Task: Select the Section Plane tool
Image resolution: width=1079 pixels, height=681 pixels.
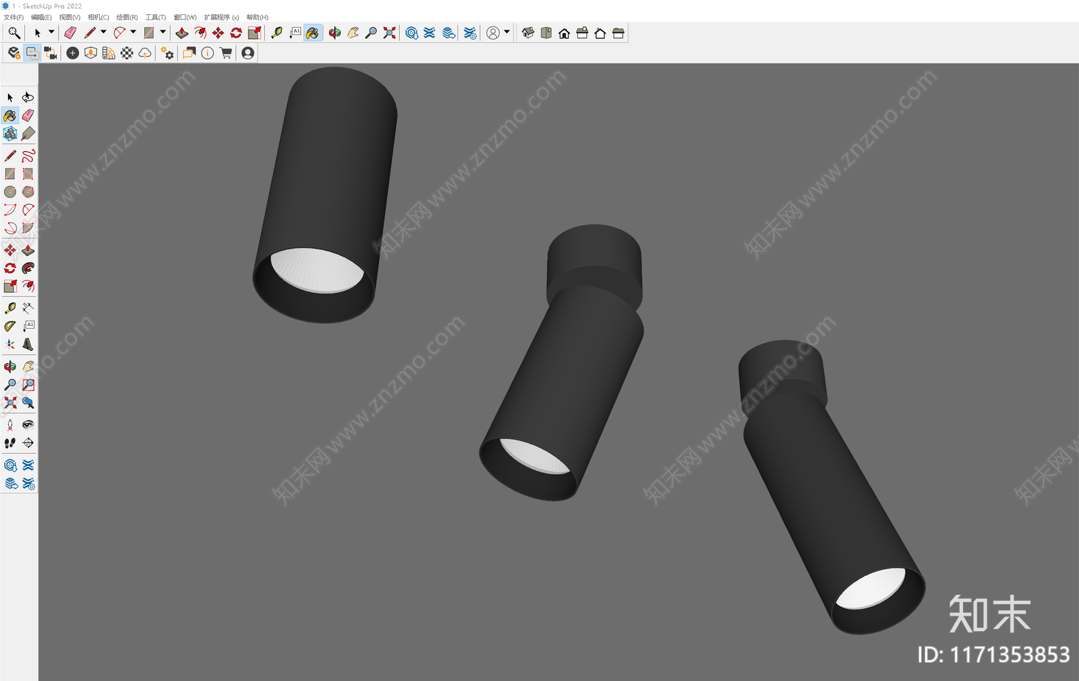Action: click(28, 443)
